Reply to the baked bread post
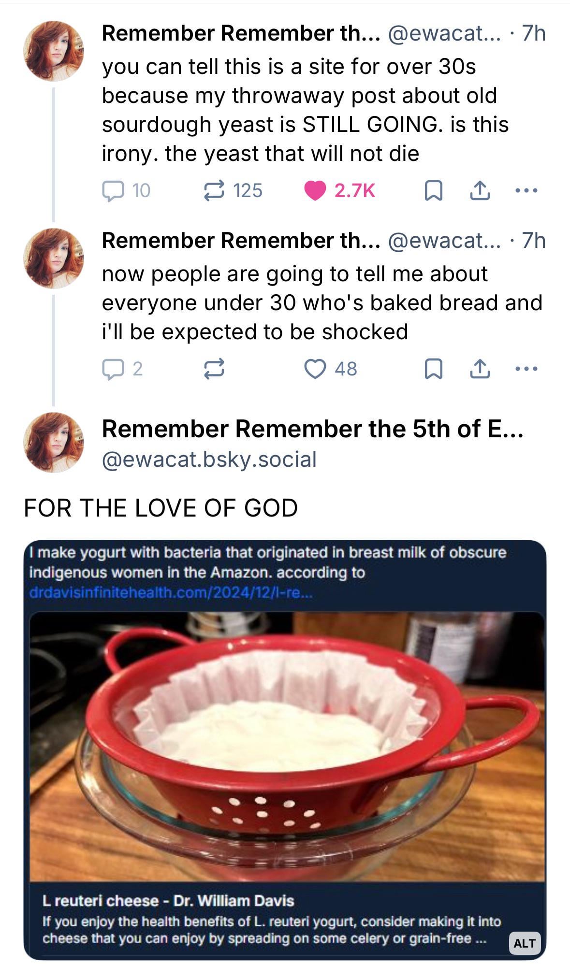 pos(113,369)
